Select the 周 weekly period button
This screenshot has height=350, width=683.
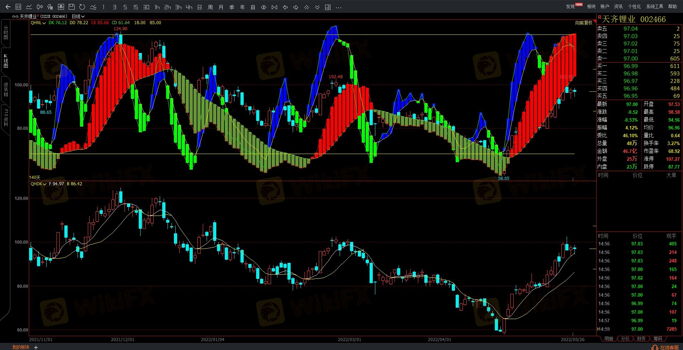210,7
